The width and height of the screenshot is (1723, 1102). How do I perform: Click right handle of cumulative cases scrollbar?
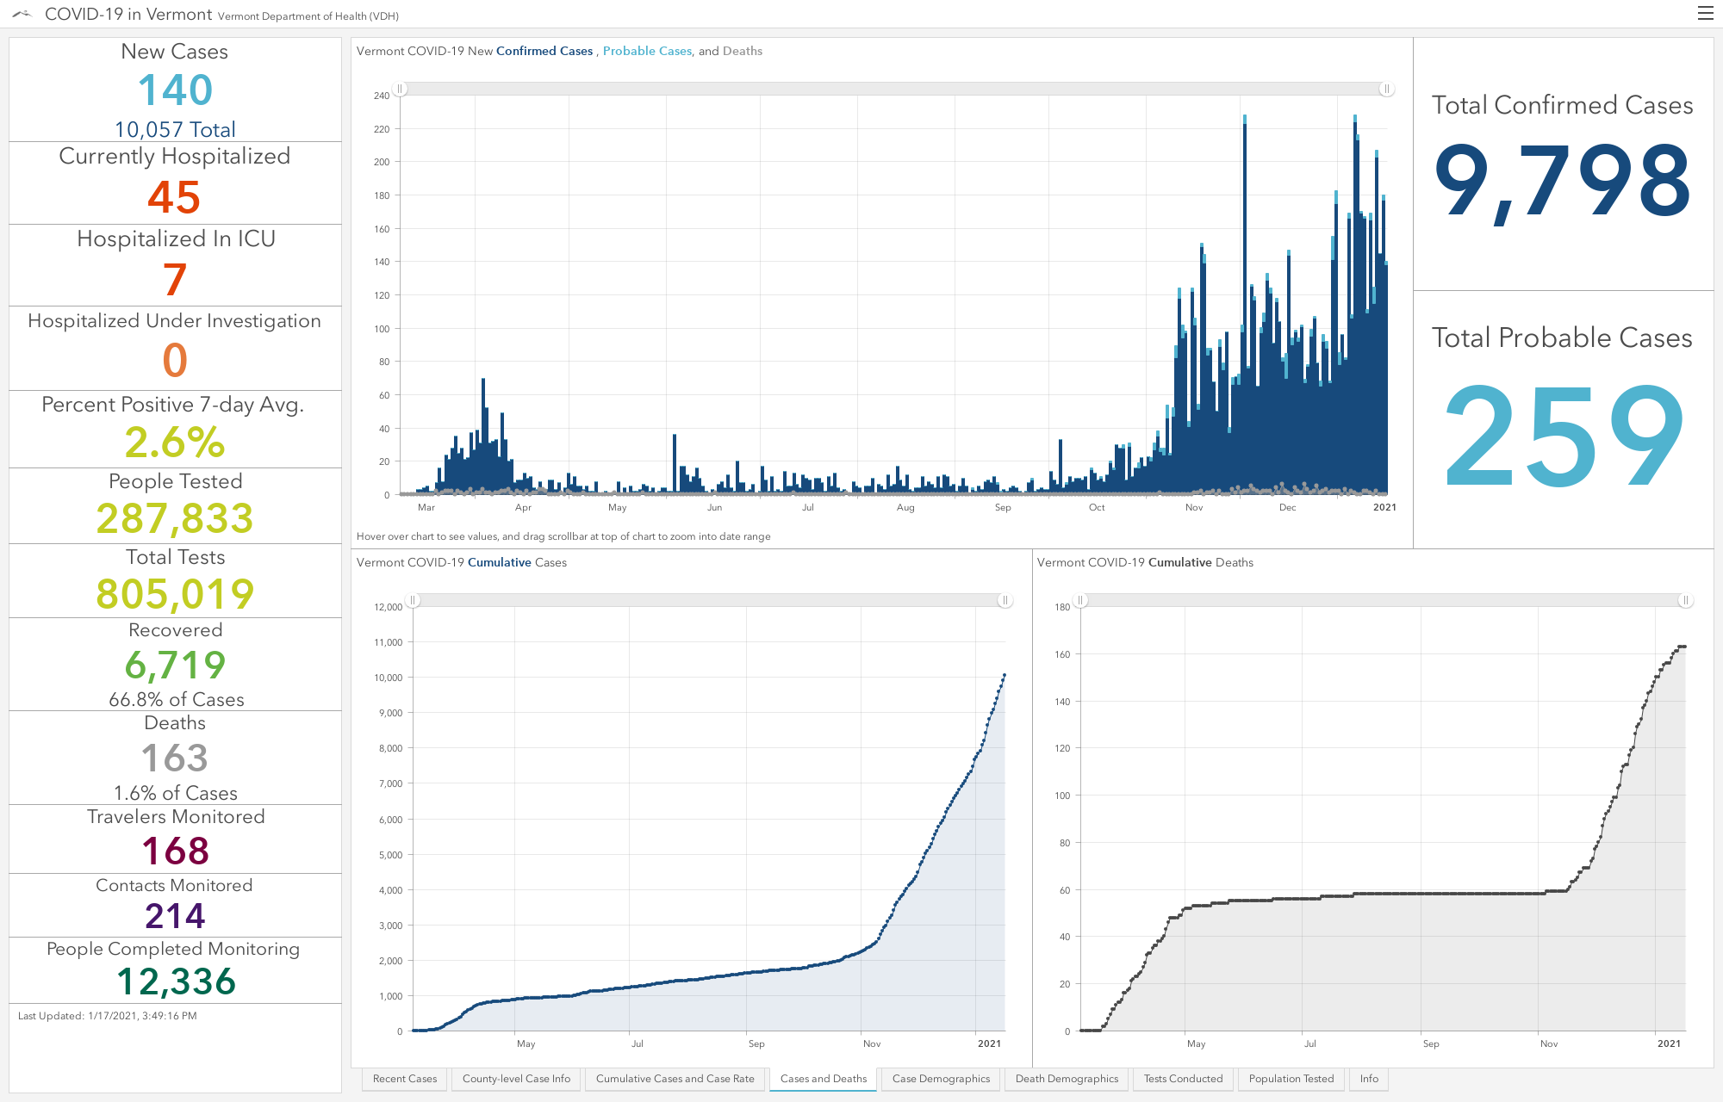click(1005, 600)
